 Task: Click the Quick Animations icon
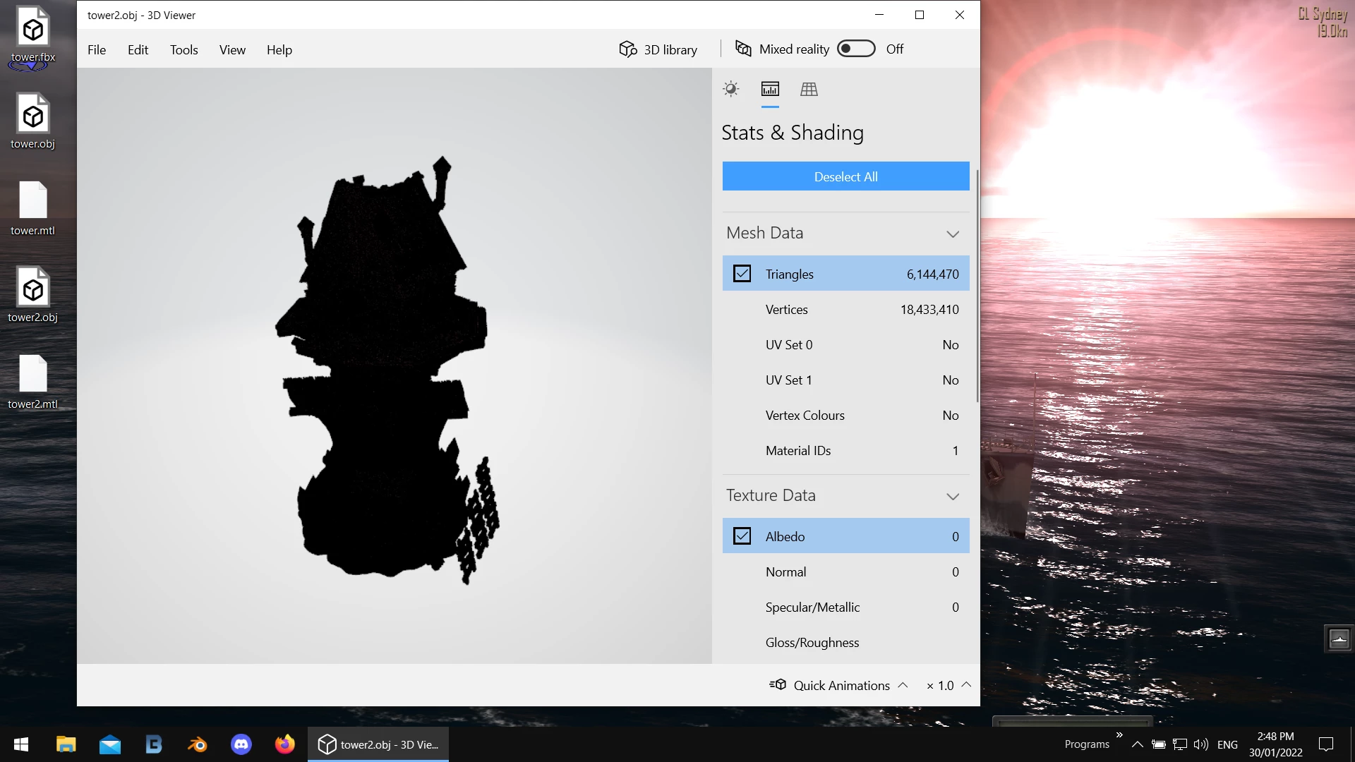[778, 684]
